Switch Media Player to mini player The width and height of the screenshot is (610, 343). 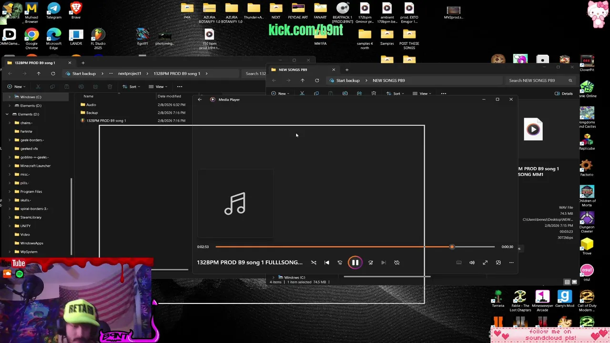498,262
